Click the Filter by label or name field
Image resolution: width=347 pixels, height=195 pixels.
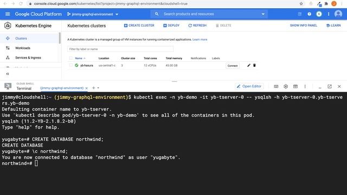tap(120, 49)
